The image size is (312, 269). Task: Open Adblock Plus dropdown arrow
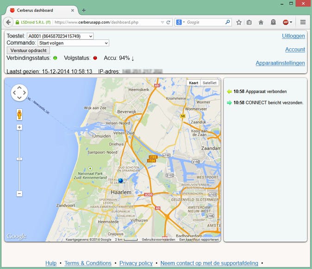291,22
